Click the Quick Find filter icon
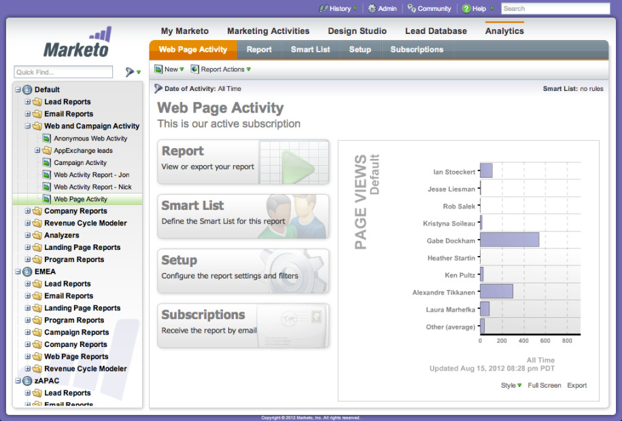622x421 pixels. tap(129, 72)
